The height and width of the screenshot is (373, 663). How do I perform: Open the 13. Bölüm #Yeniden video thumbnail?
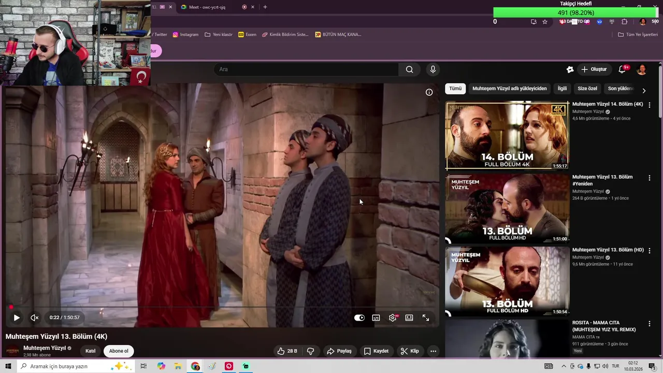507,208
